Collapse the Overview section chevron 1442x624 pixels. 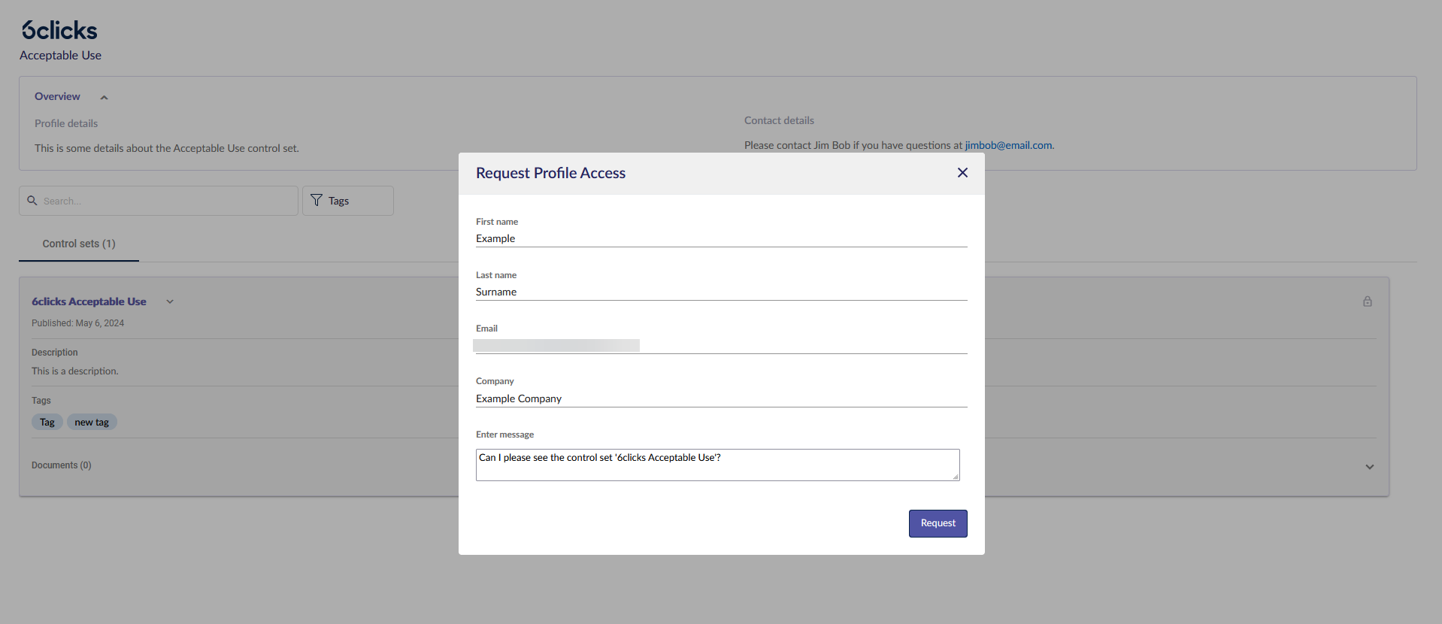(x=104, y=97)
